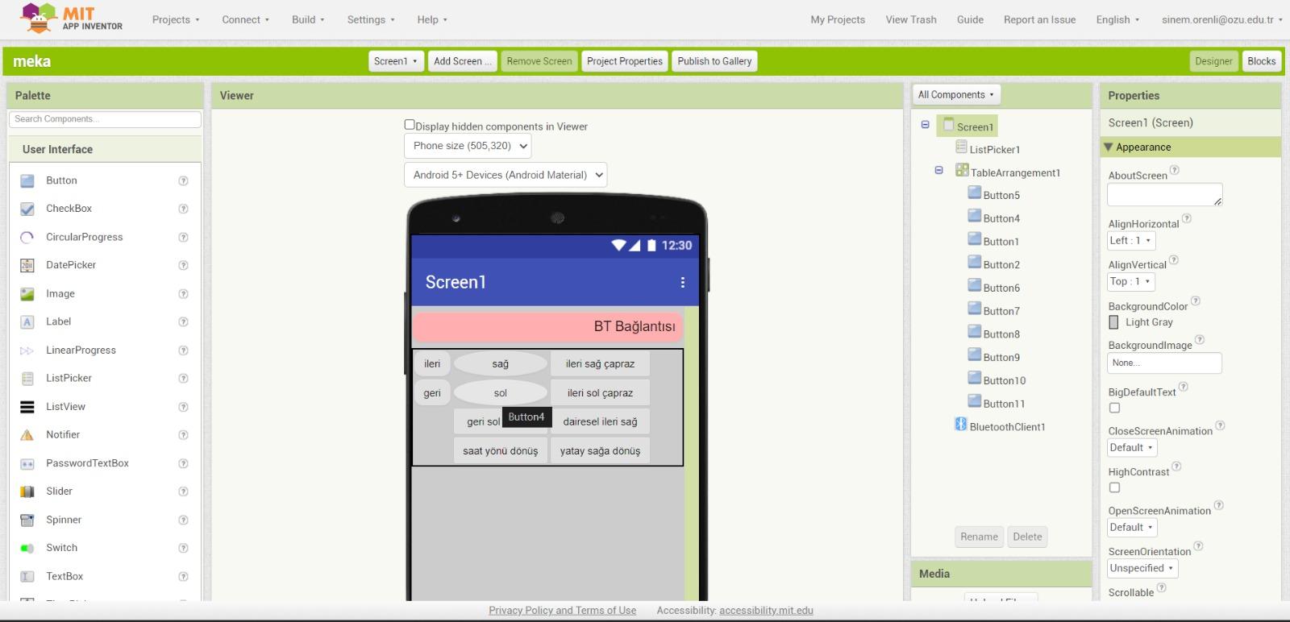The width and height of the screenshot is (1290, 622).
Task: Click the Light Gray BackgroundColor swatch
Action: pos(1113,322)
